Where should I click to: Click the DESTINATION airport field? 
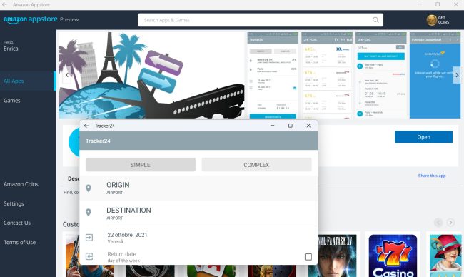(x=198, y=213)
